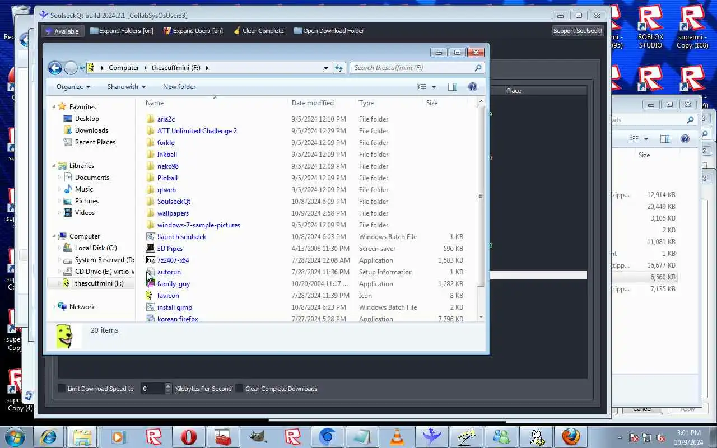Screen dimensions: 717x448
Task: Select the !launch soulseek batch file
Action: pos(181,237)
